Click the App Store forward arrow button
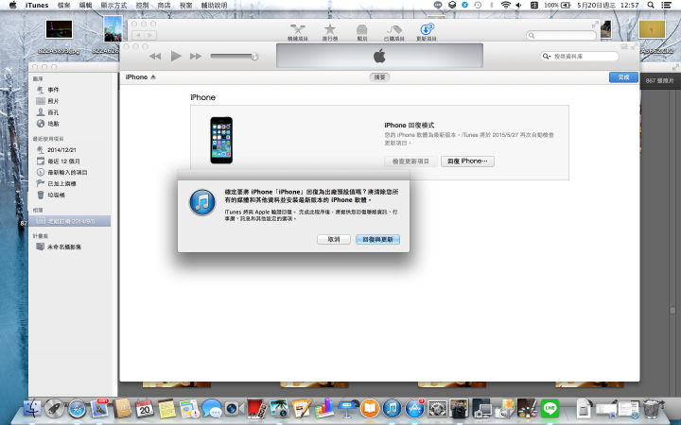Image resolution: width=681 pixels, height=425 pixels. [150, 36]
